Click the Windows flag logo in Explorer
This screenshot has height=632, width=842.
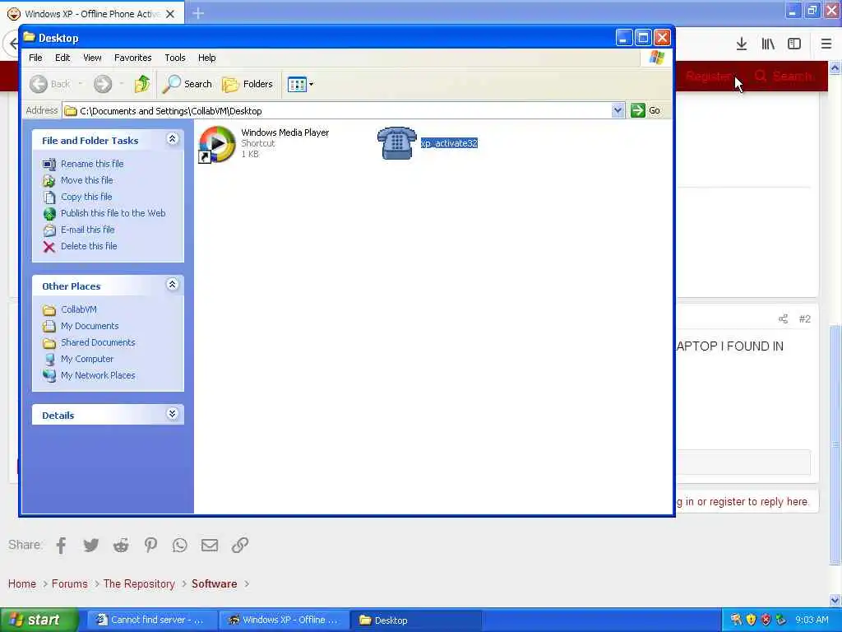click(656, 58)
